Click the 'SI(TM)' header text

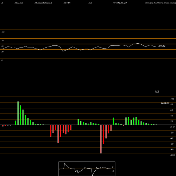tap(67, 3)
